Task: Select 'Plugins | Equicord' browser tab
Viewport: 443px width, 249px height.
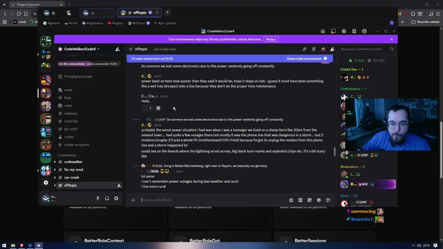Action: tap(36, 4)
